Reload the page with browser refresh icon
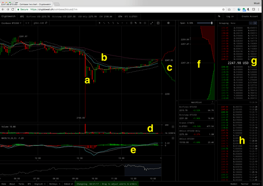263x186 pixels. click(13, 9)
